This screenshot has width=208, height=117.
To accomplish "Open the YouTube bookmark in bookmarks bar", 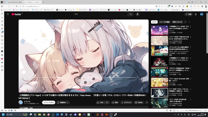I will click(122, 10).
